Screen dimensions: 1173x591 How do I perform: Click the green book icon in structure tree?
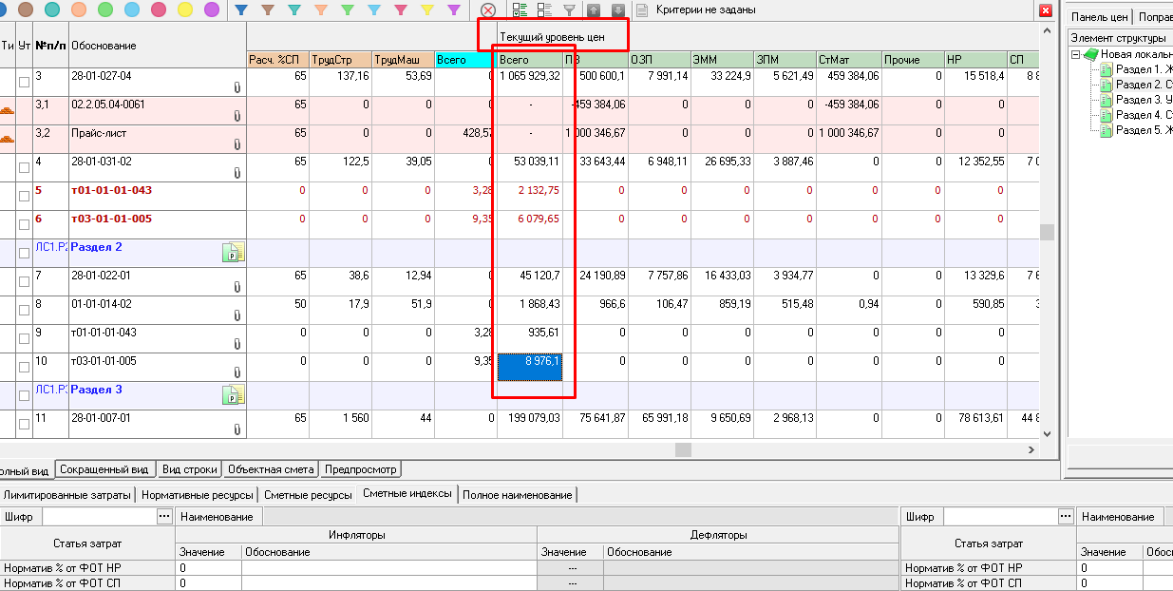click(1090, 55)
